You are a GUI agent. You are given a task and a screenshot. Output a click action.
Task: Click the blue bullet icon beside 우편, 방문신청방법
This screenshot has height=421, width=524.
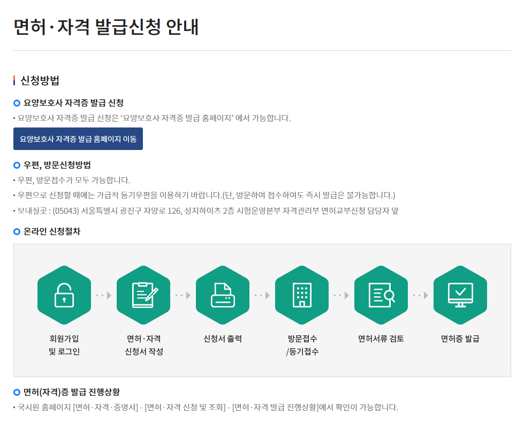tap(17, 165)
